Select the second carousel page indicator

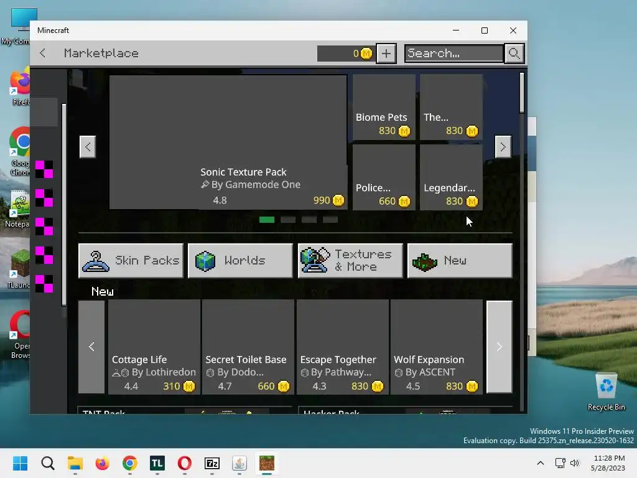288,220
